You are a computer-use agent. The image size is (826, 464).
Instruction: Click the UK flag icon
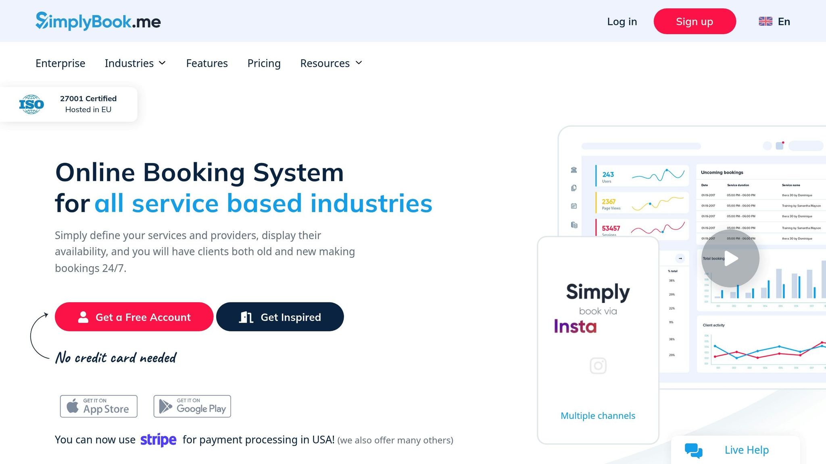(x=765, y=21)
